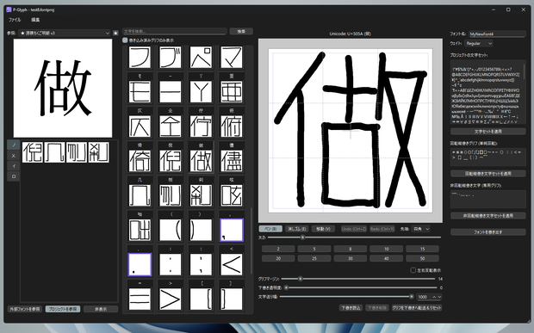This screenshot has width=534, height=333.
Task: Increase the 1000 advance width spinner
Action: pyautogui.click(x=434, y=297)
